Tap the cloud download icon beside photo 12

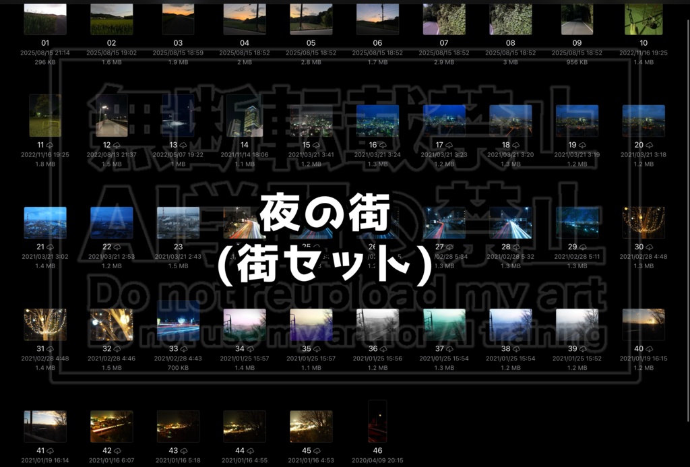point(118,144)
